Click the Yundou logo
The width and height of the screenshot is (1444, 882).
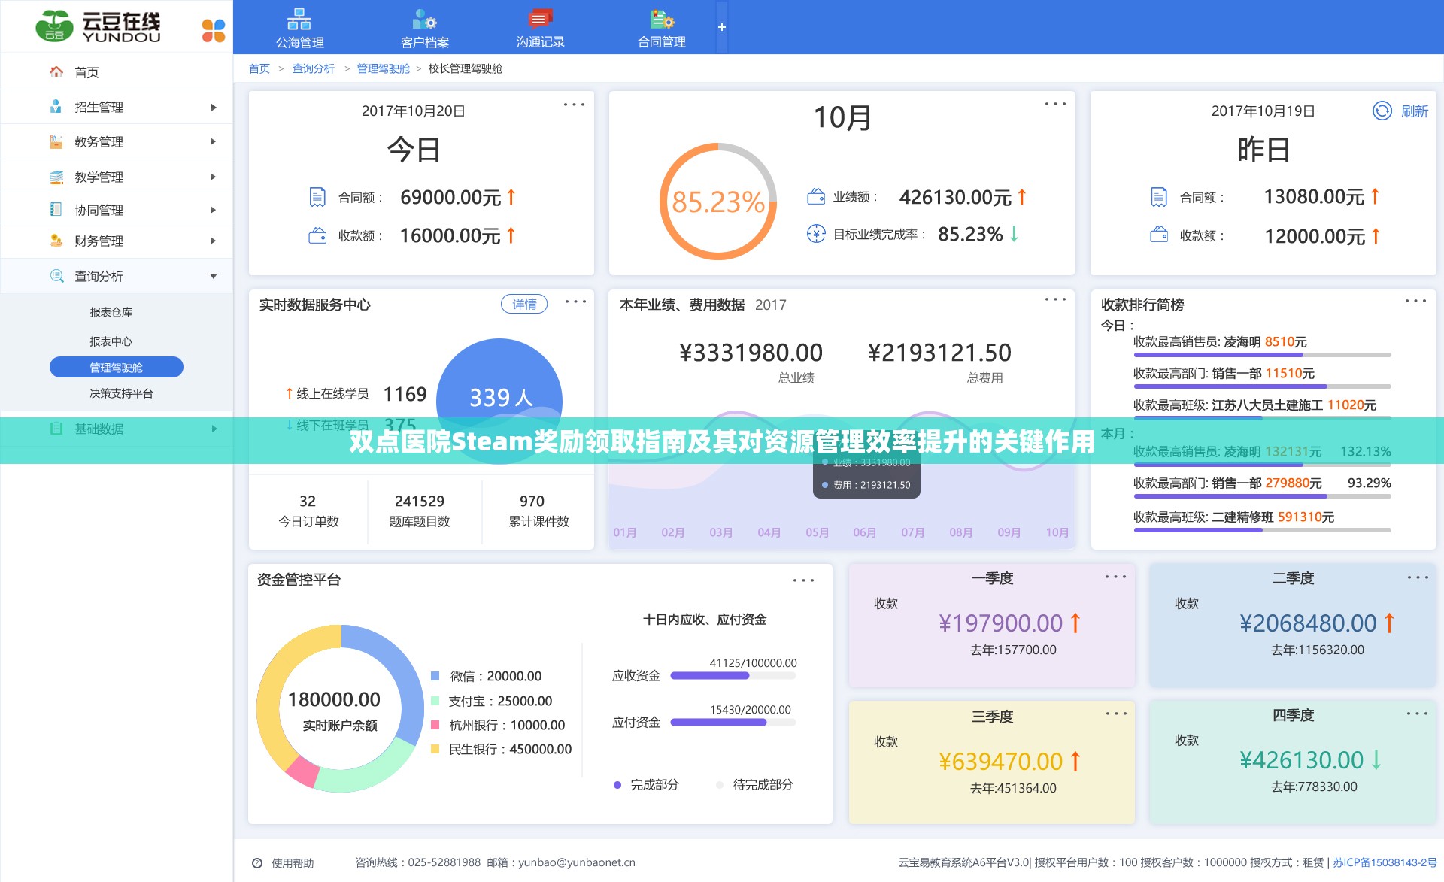point(99,27)
